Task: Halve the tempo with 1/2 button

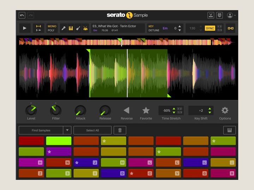Action: [x=219, y=30]
